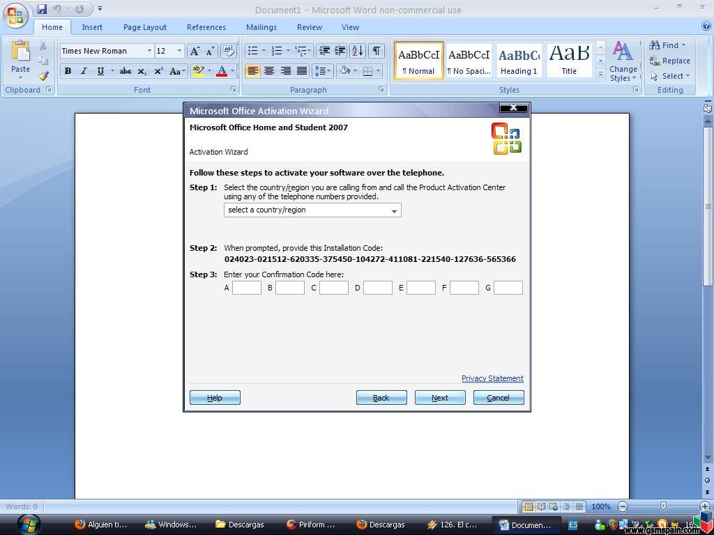Switch to Print Layout view in status bar
The image size is (714, 535).
529,506
